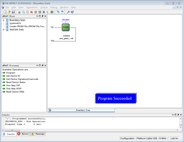This screenshot has width=184, height=142.
Task: Click the Open file folder icon
Action: click(9, 12)
